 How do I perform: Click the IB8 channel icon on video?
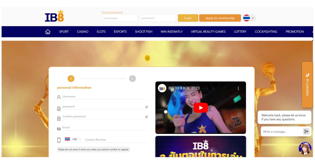(x=162, y=88)
